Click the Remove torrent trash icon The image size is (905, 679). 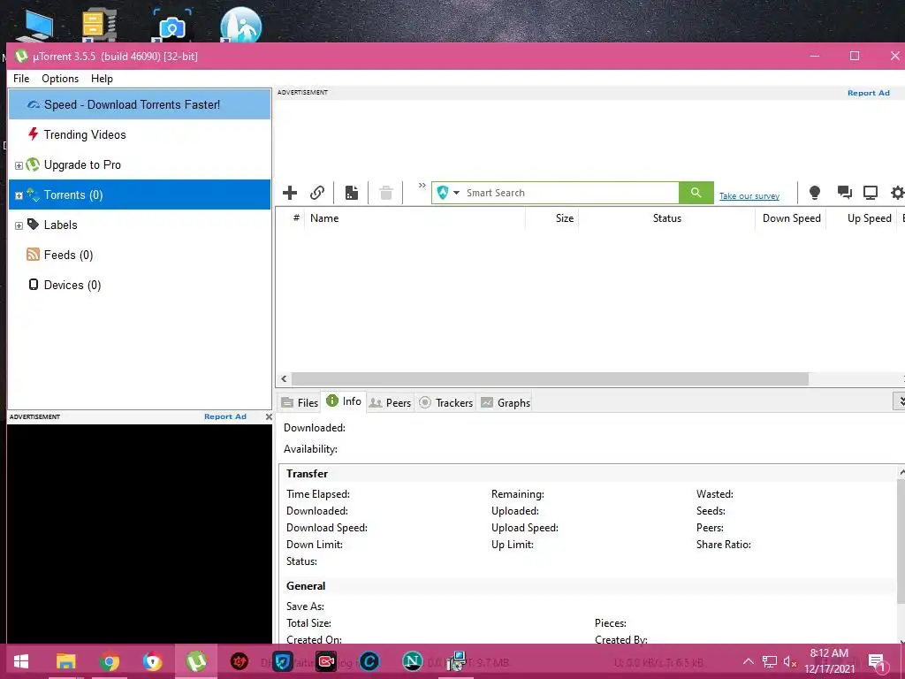[386, 193]
